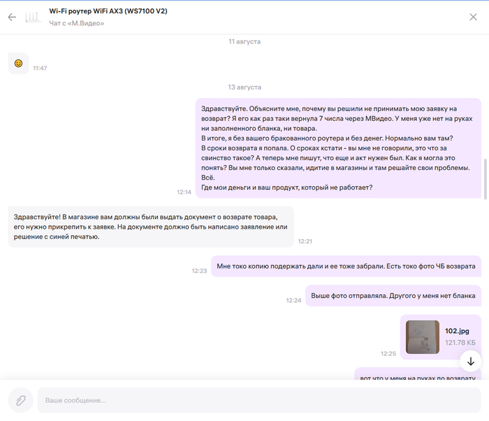Click the message 'Мне токо копию подержать дали'

click(x=346, y=266)
